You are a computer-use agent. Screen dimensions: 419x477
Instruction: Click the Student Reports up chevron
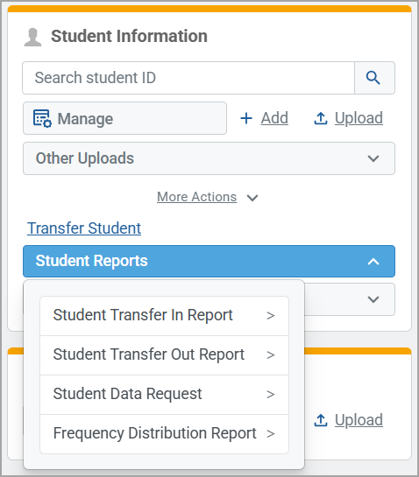point(373,262)
